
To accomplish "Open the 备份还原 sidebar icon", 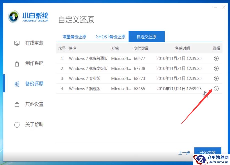I will 17,84.
